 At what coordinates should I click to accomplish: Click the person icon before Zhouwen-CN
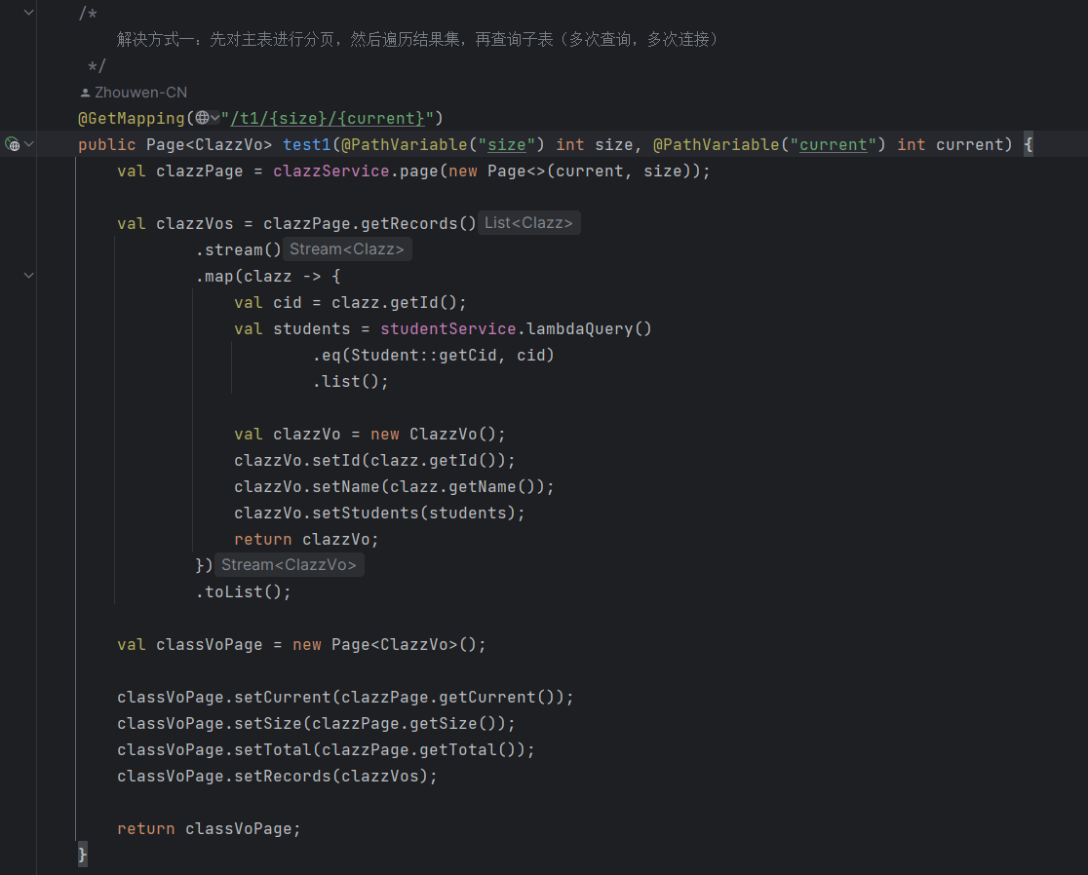[84, 92]
